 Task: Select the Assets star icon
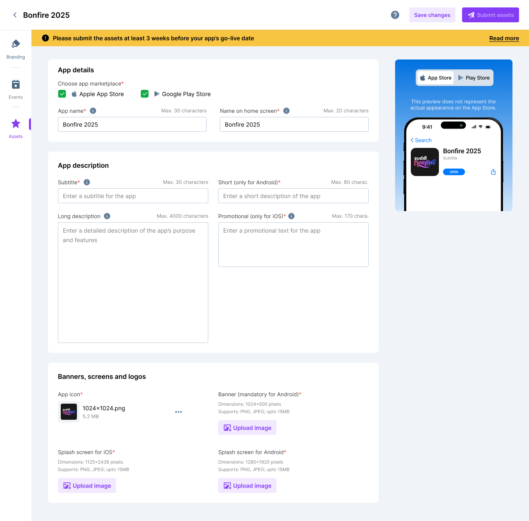tap(16, 124)
